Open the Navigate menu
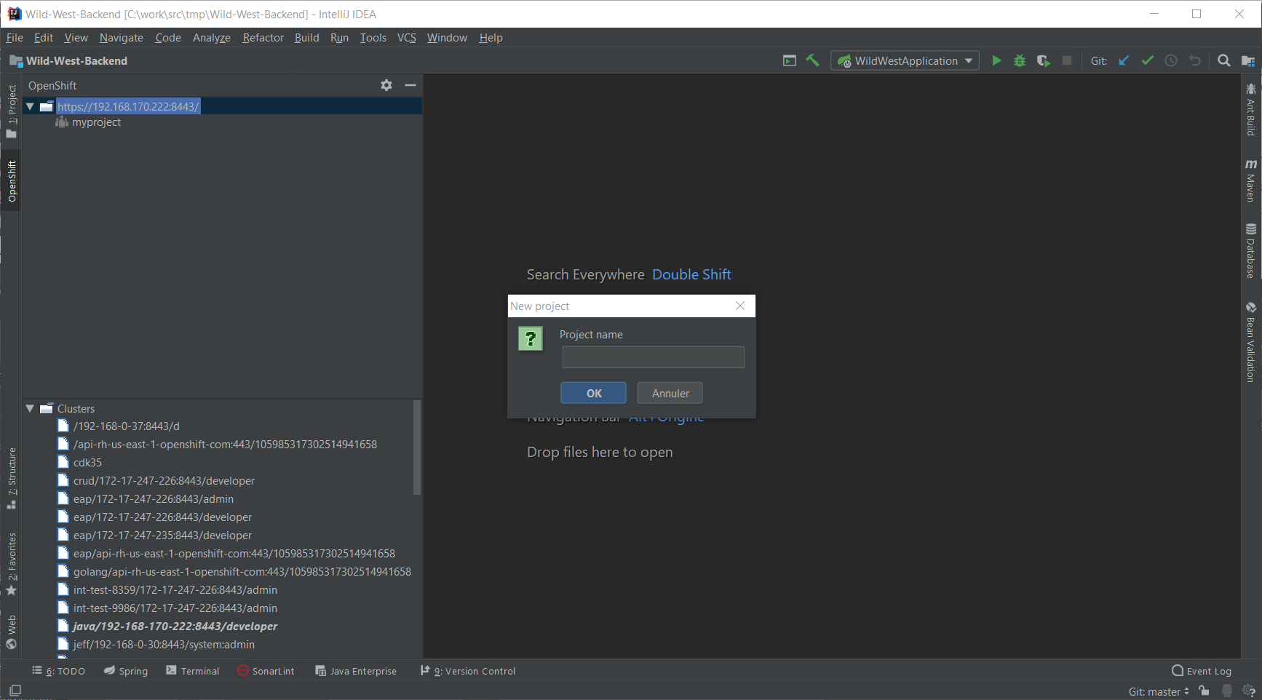The height and width of the screenshot is (700, 1262). (122, 38)
